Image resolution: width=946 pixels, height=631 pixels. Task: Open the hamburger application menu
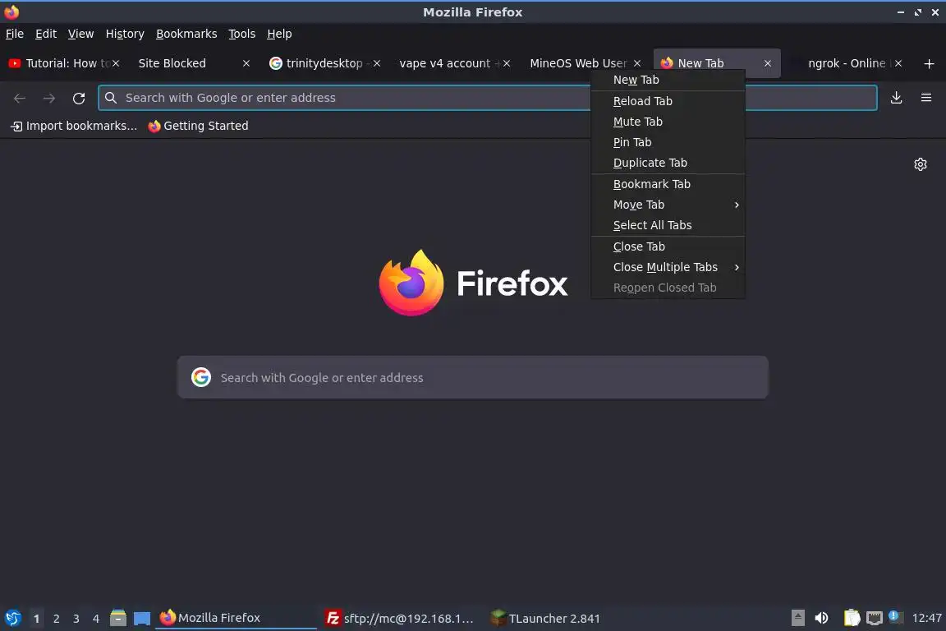(926, 98)
